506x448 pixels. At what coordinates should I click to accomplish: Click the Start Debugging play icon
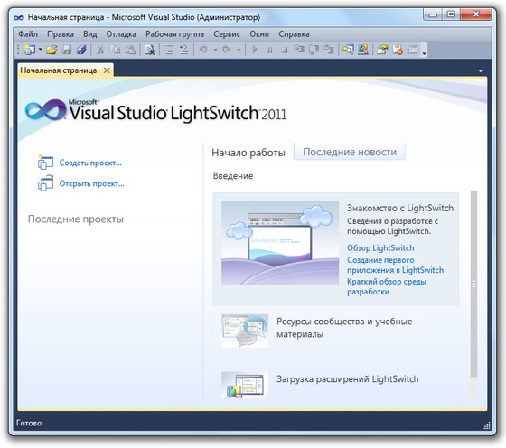point(255,50)
